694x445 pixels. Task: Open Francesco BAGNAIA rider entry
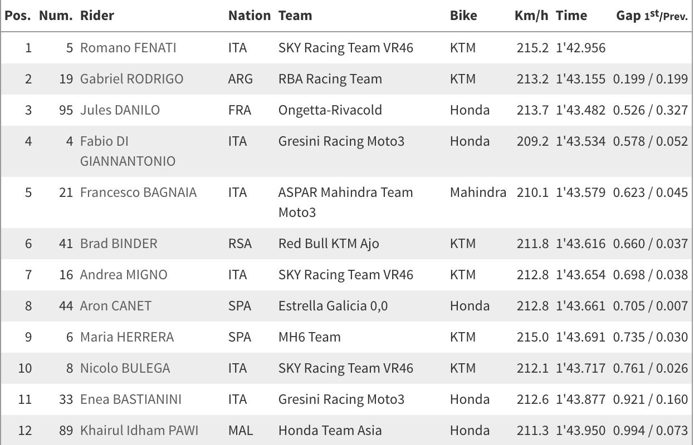pyautogui.click(x=138, y=192)
